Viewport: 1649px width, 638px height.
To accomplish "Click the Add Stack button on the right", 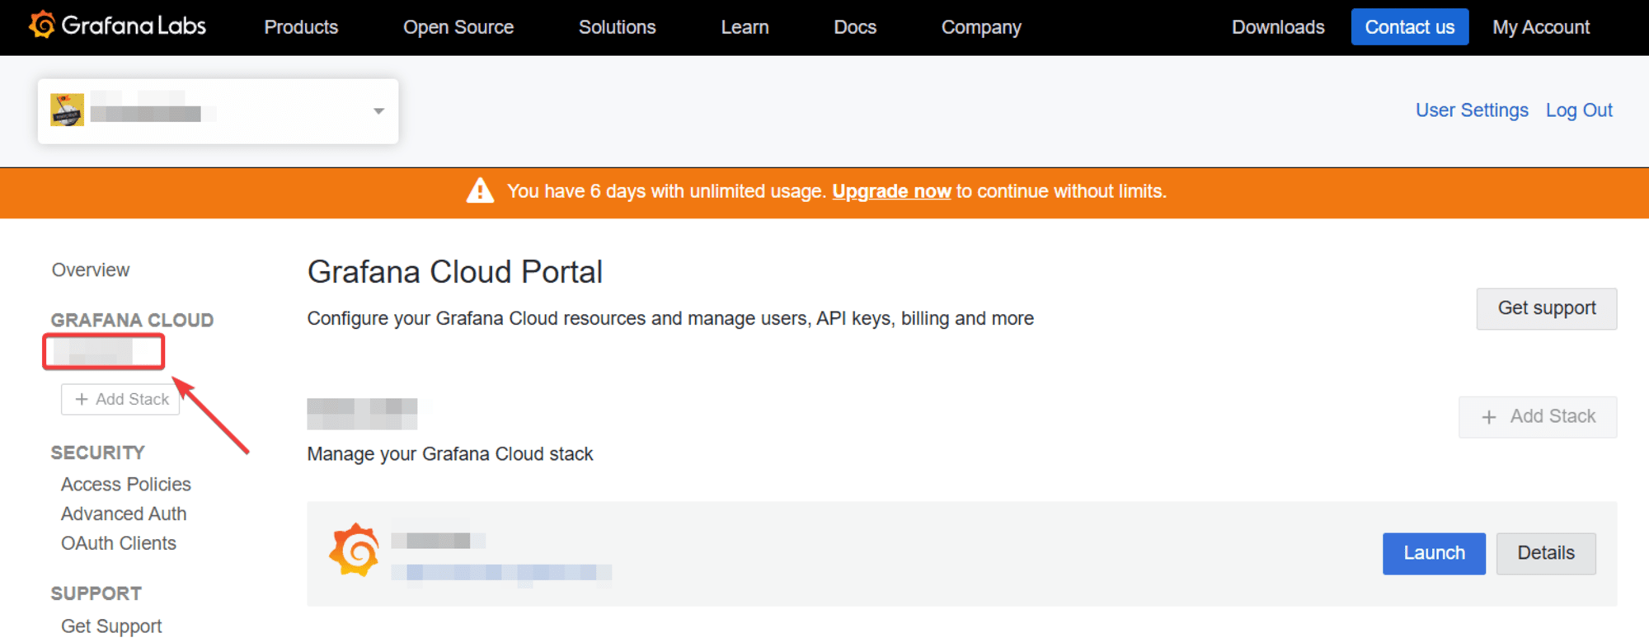I will tap(1538, 417).
